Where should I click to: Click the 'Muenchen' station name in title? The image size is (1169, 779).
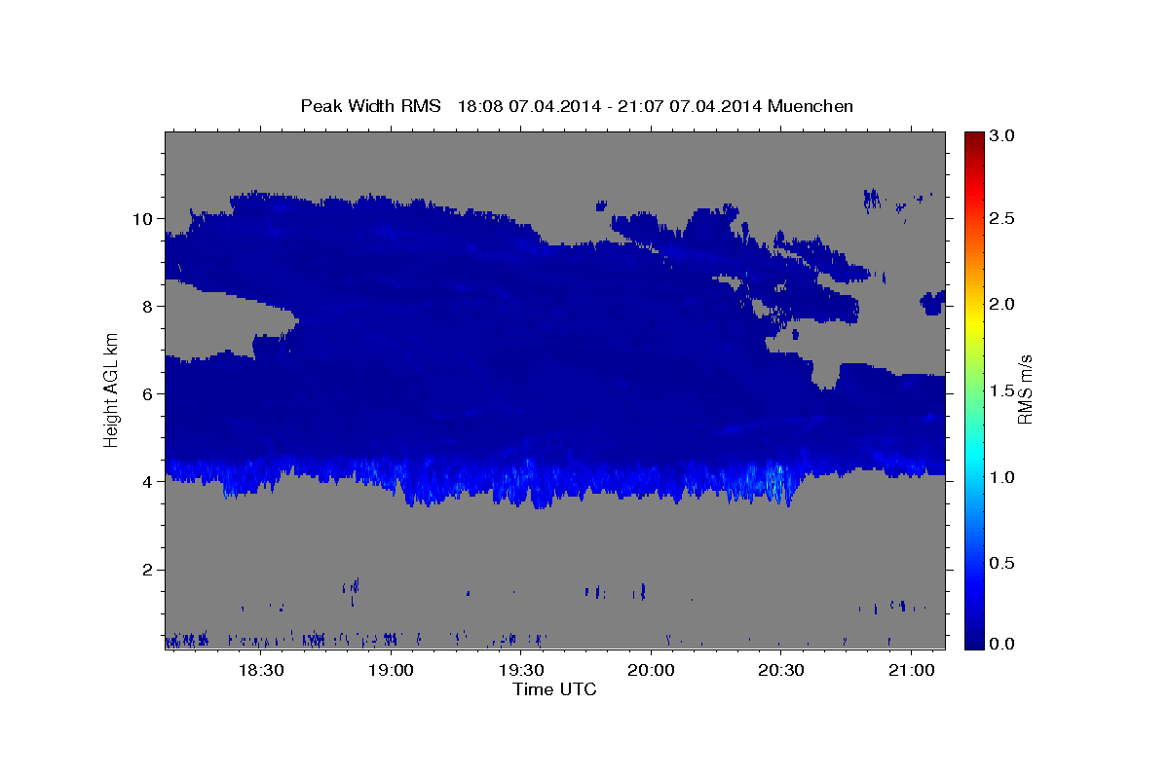811,106
